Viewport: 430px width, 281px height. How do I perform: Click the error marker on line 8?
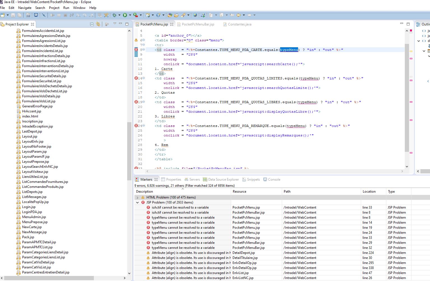click(136, 49)
